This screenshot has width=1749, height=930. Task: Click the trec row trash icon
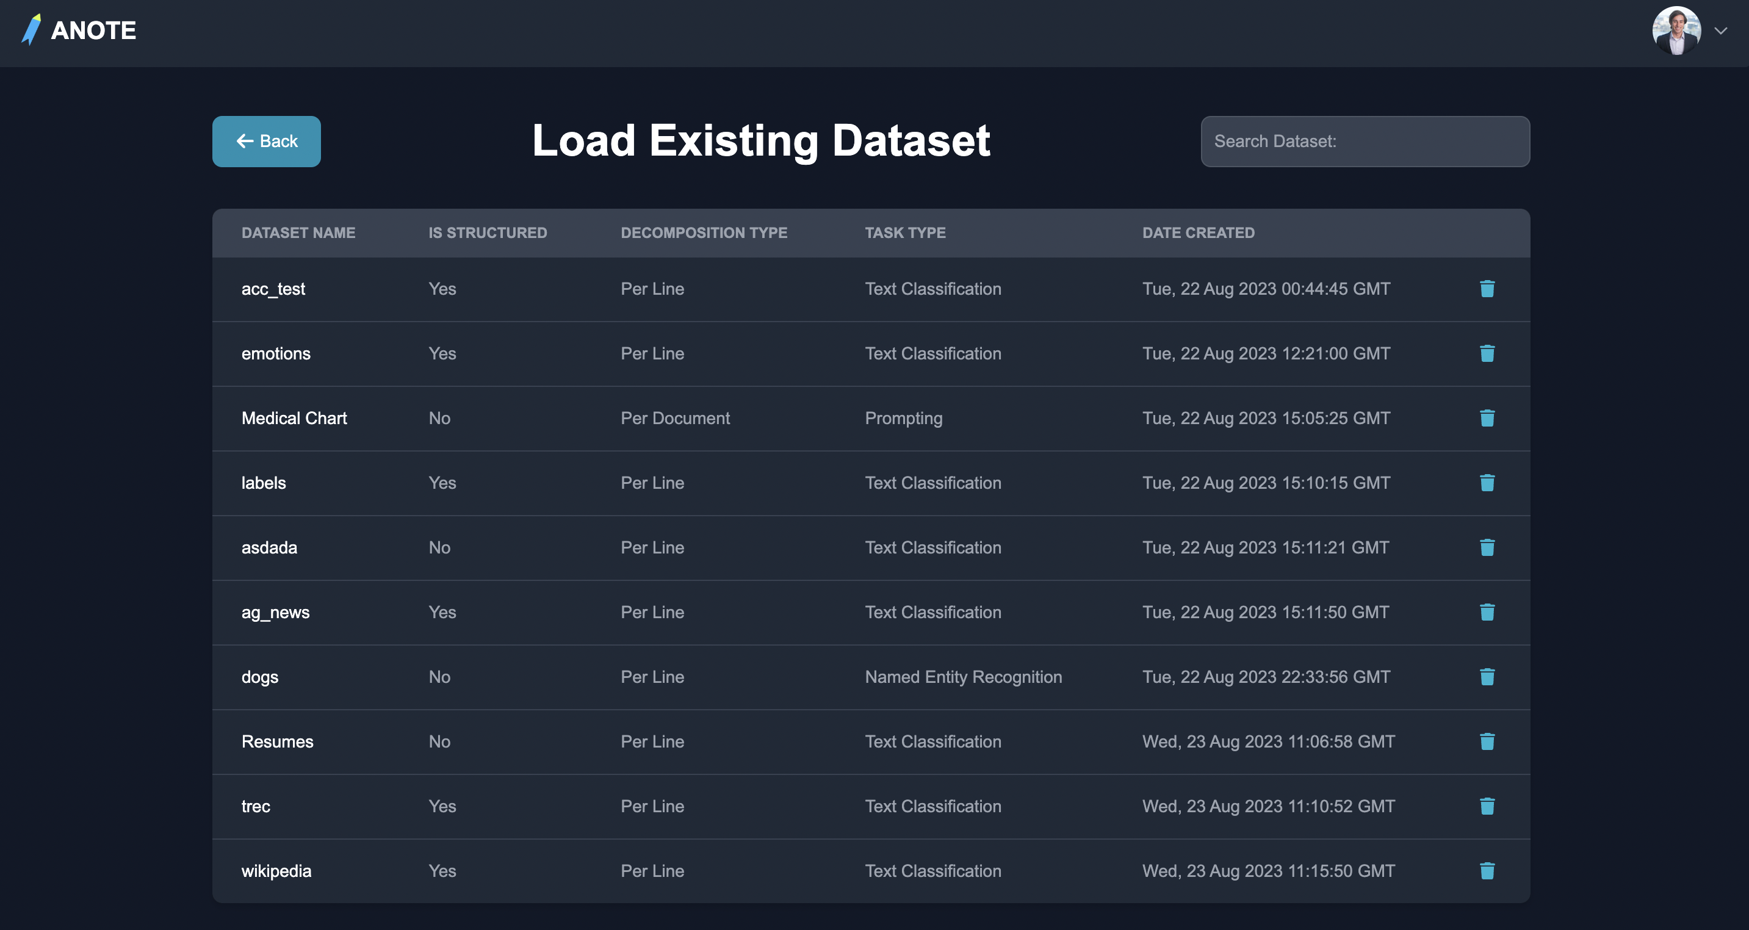pos(1487,807)
